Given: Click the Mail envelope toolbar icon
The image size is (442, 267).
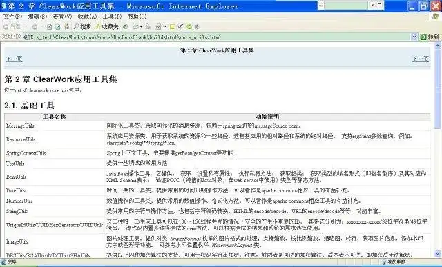Looking at the screenshot, I should (136, 27).
